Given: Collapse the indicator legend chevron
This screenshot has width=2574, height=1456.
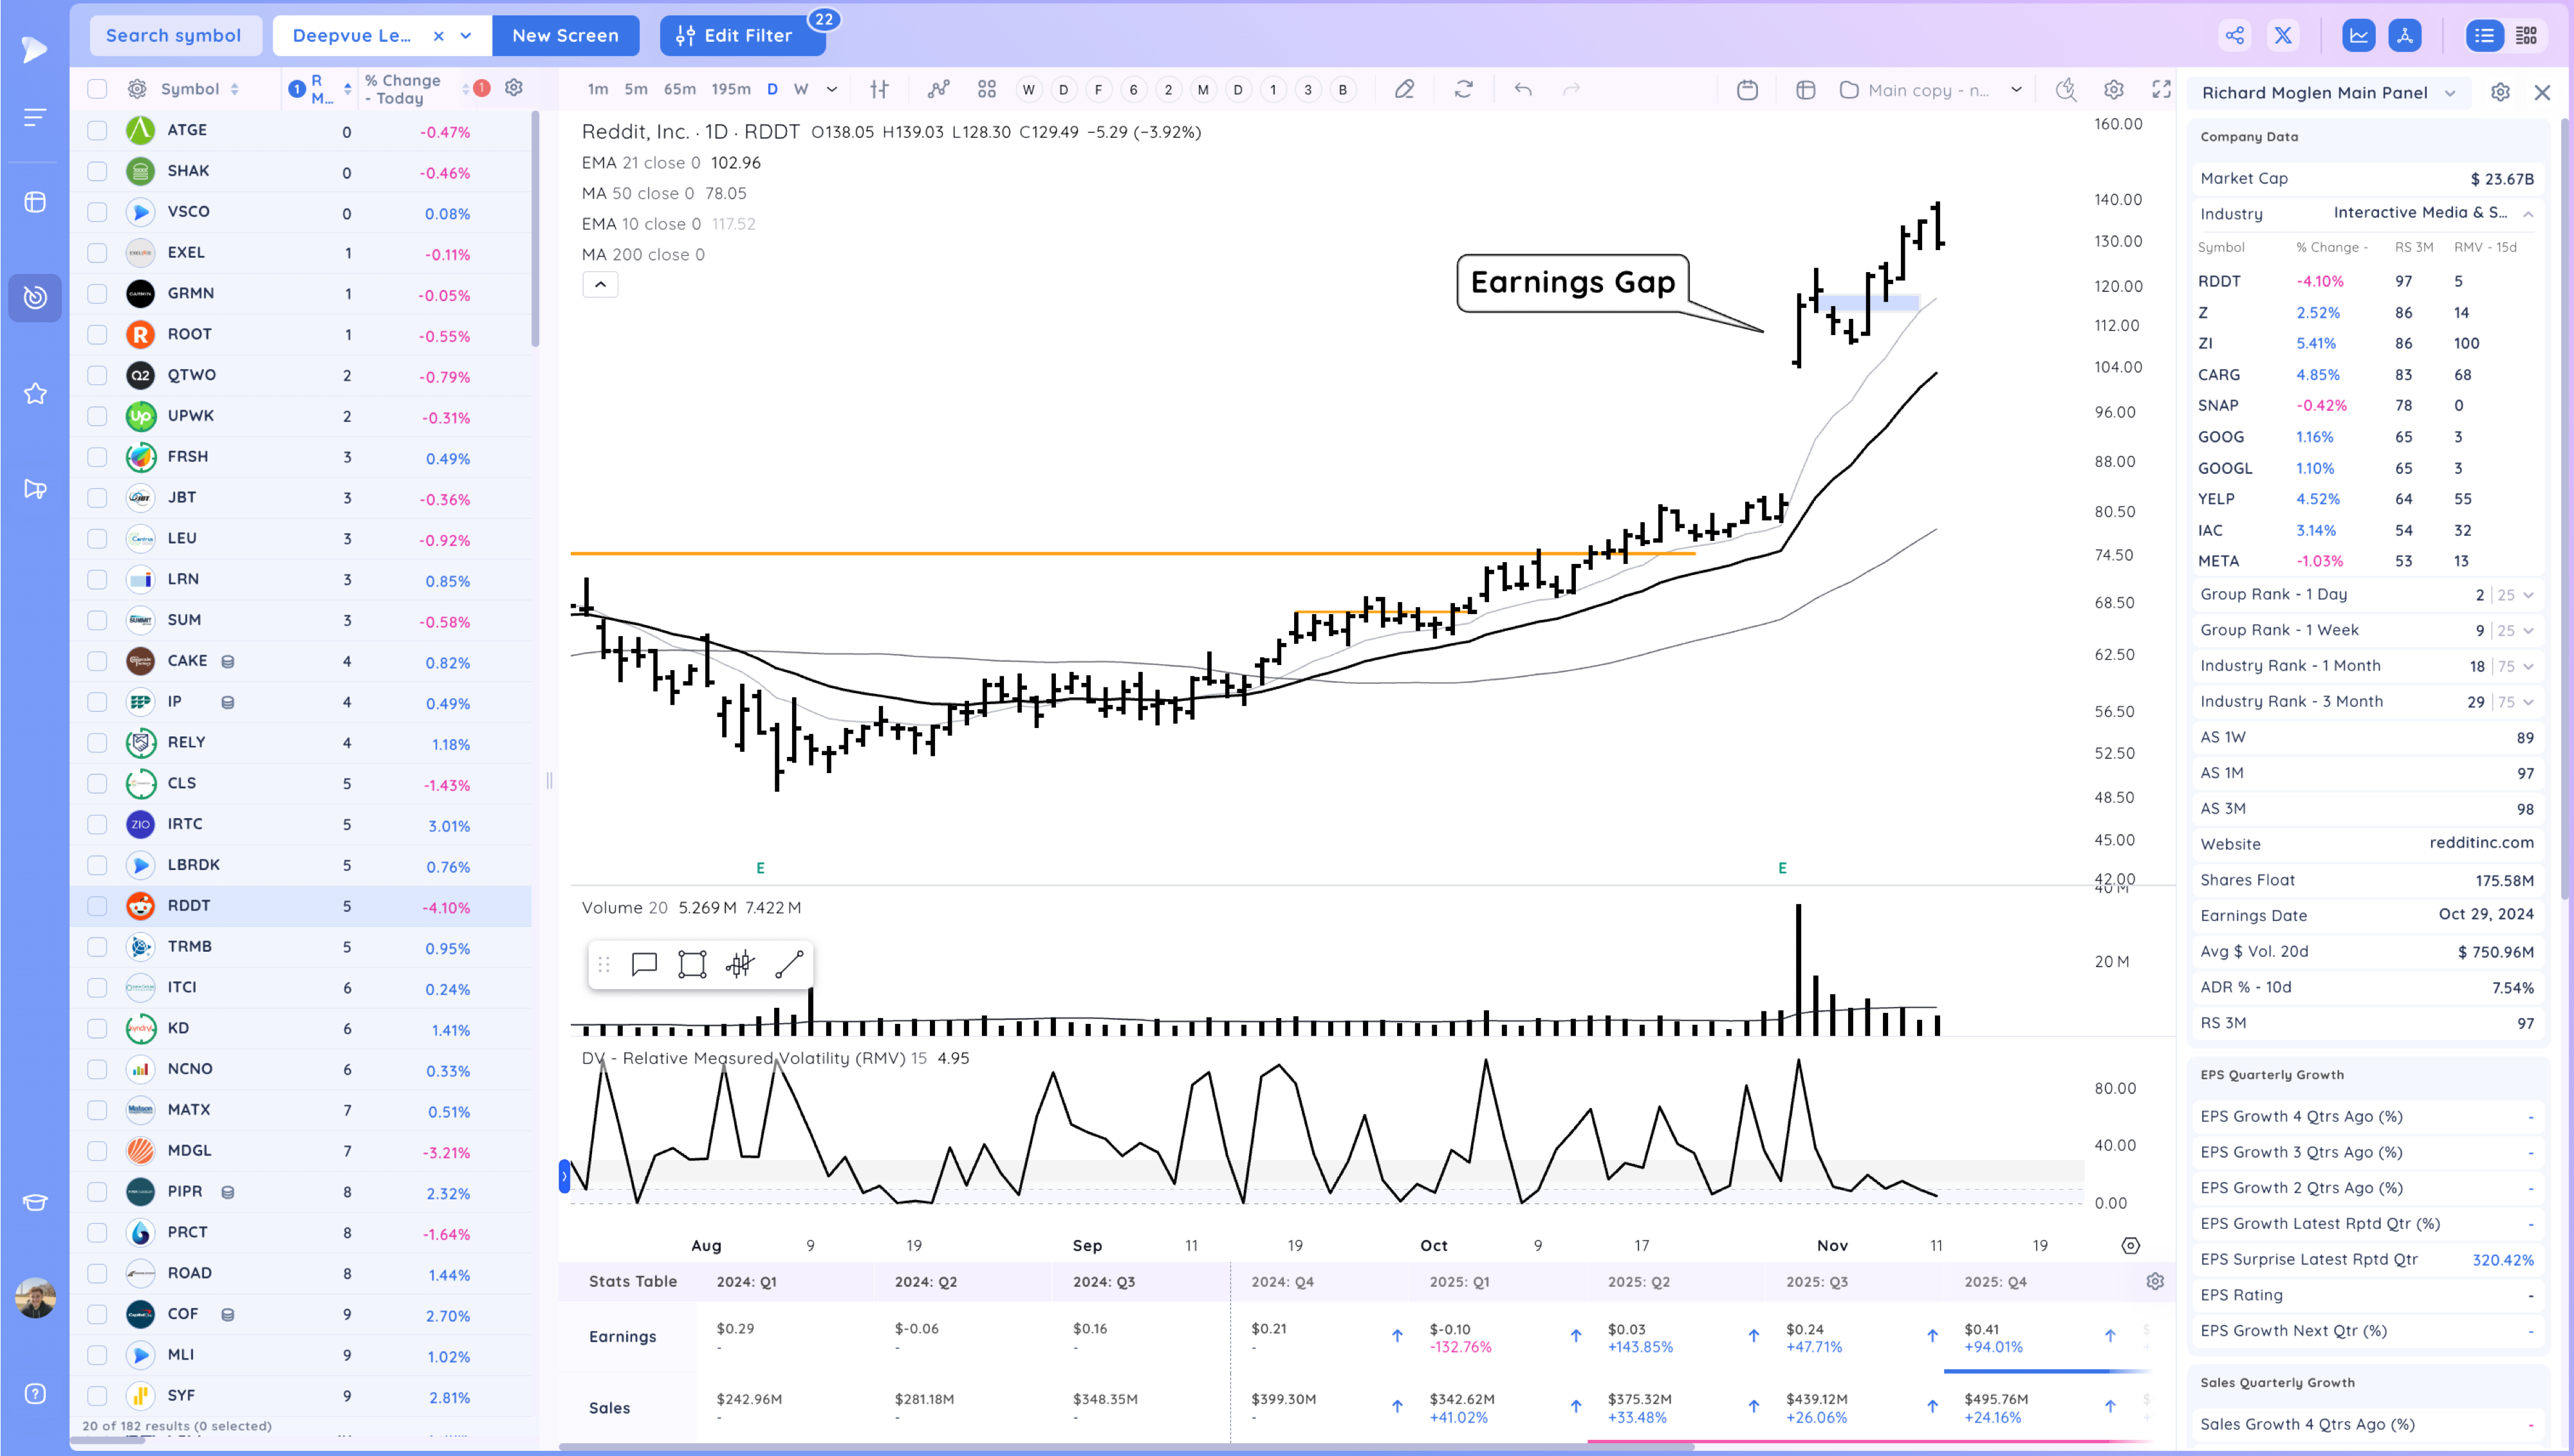Looking at the screenshot, I should tap(600, 285).
